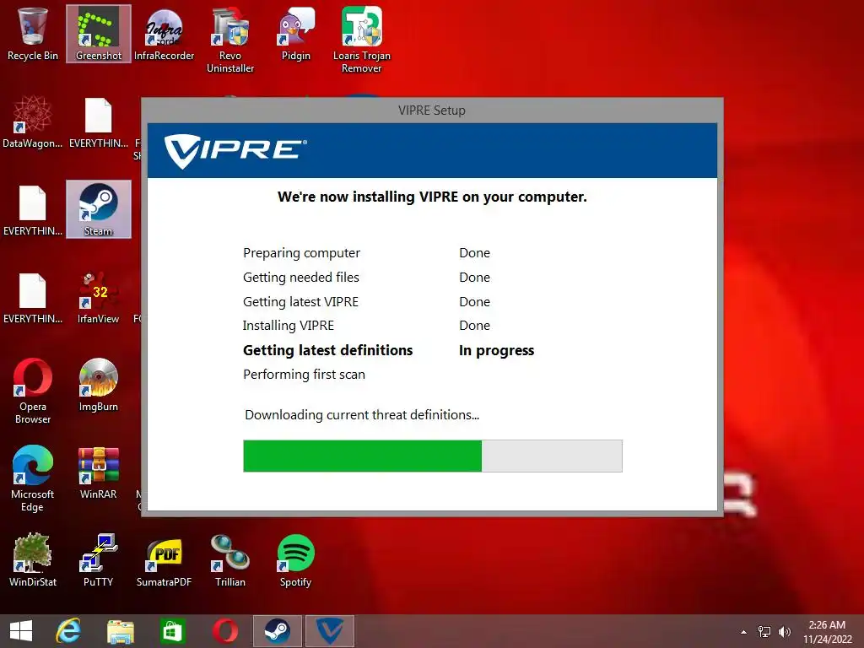
Task: Open Opera from the taskbar
Action: point(224,631)
